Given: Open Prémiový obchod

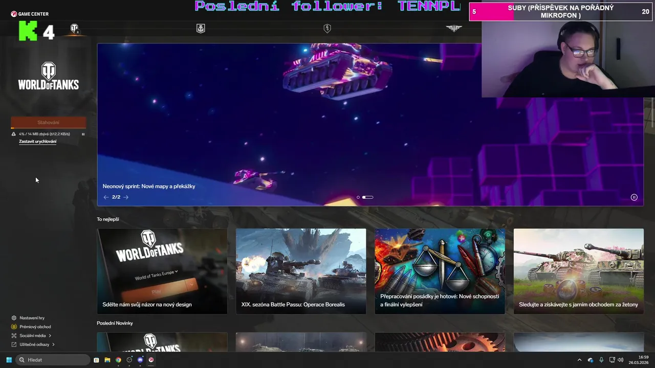Looking at the screenshot, I should [x=35, y=327].
